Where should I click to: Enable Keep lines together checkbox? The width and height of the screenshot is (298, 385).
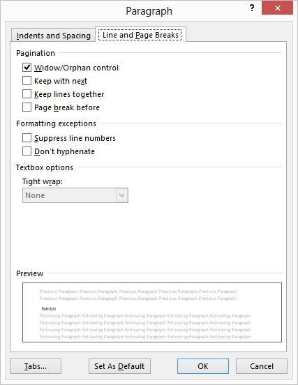click(x=27, y=93)
